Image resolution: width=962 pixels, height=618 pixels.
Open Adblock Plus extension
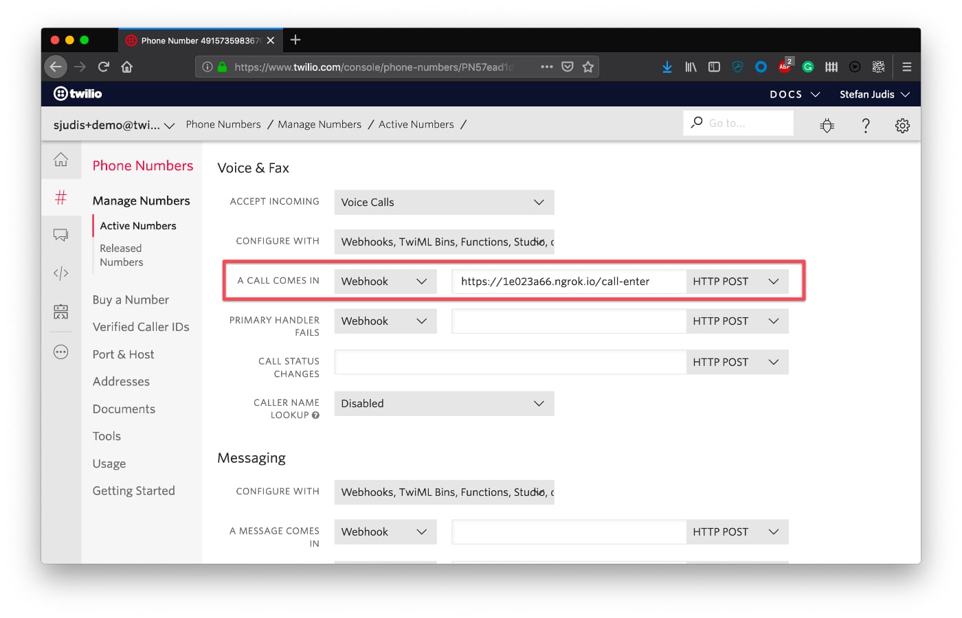pyautogui.click(x=785, y=66)
